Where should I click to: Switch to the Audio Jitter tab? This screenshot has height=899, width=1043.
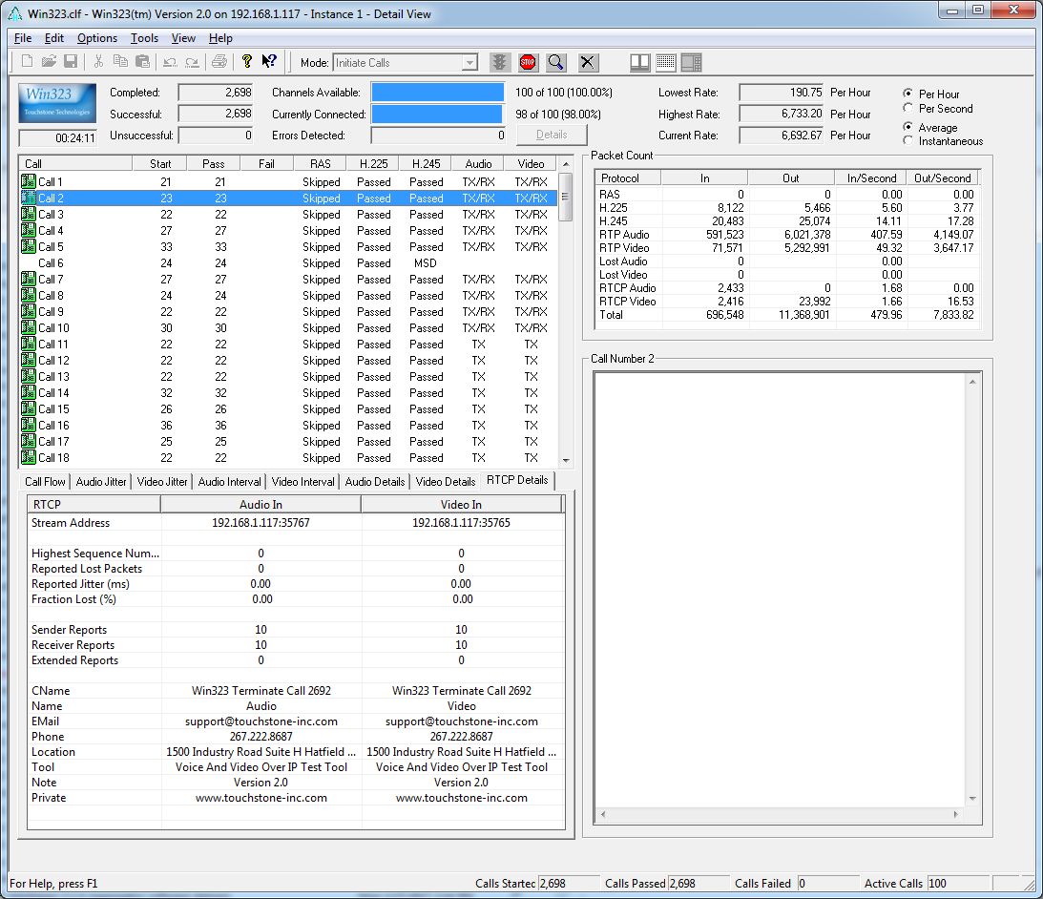[x=101, y=481]
